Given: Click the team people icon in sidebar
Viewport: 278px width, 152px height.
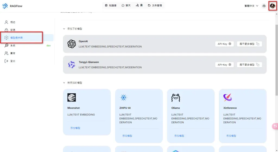Looking at the screenshot, I should pyautogui.click(x=7, y=53).
